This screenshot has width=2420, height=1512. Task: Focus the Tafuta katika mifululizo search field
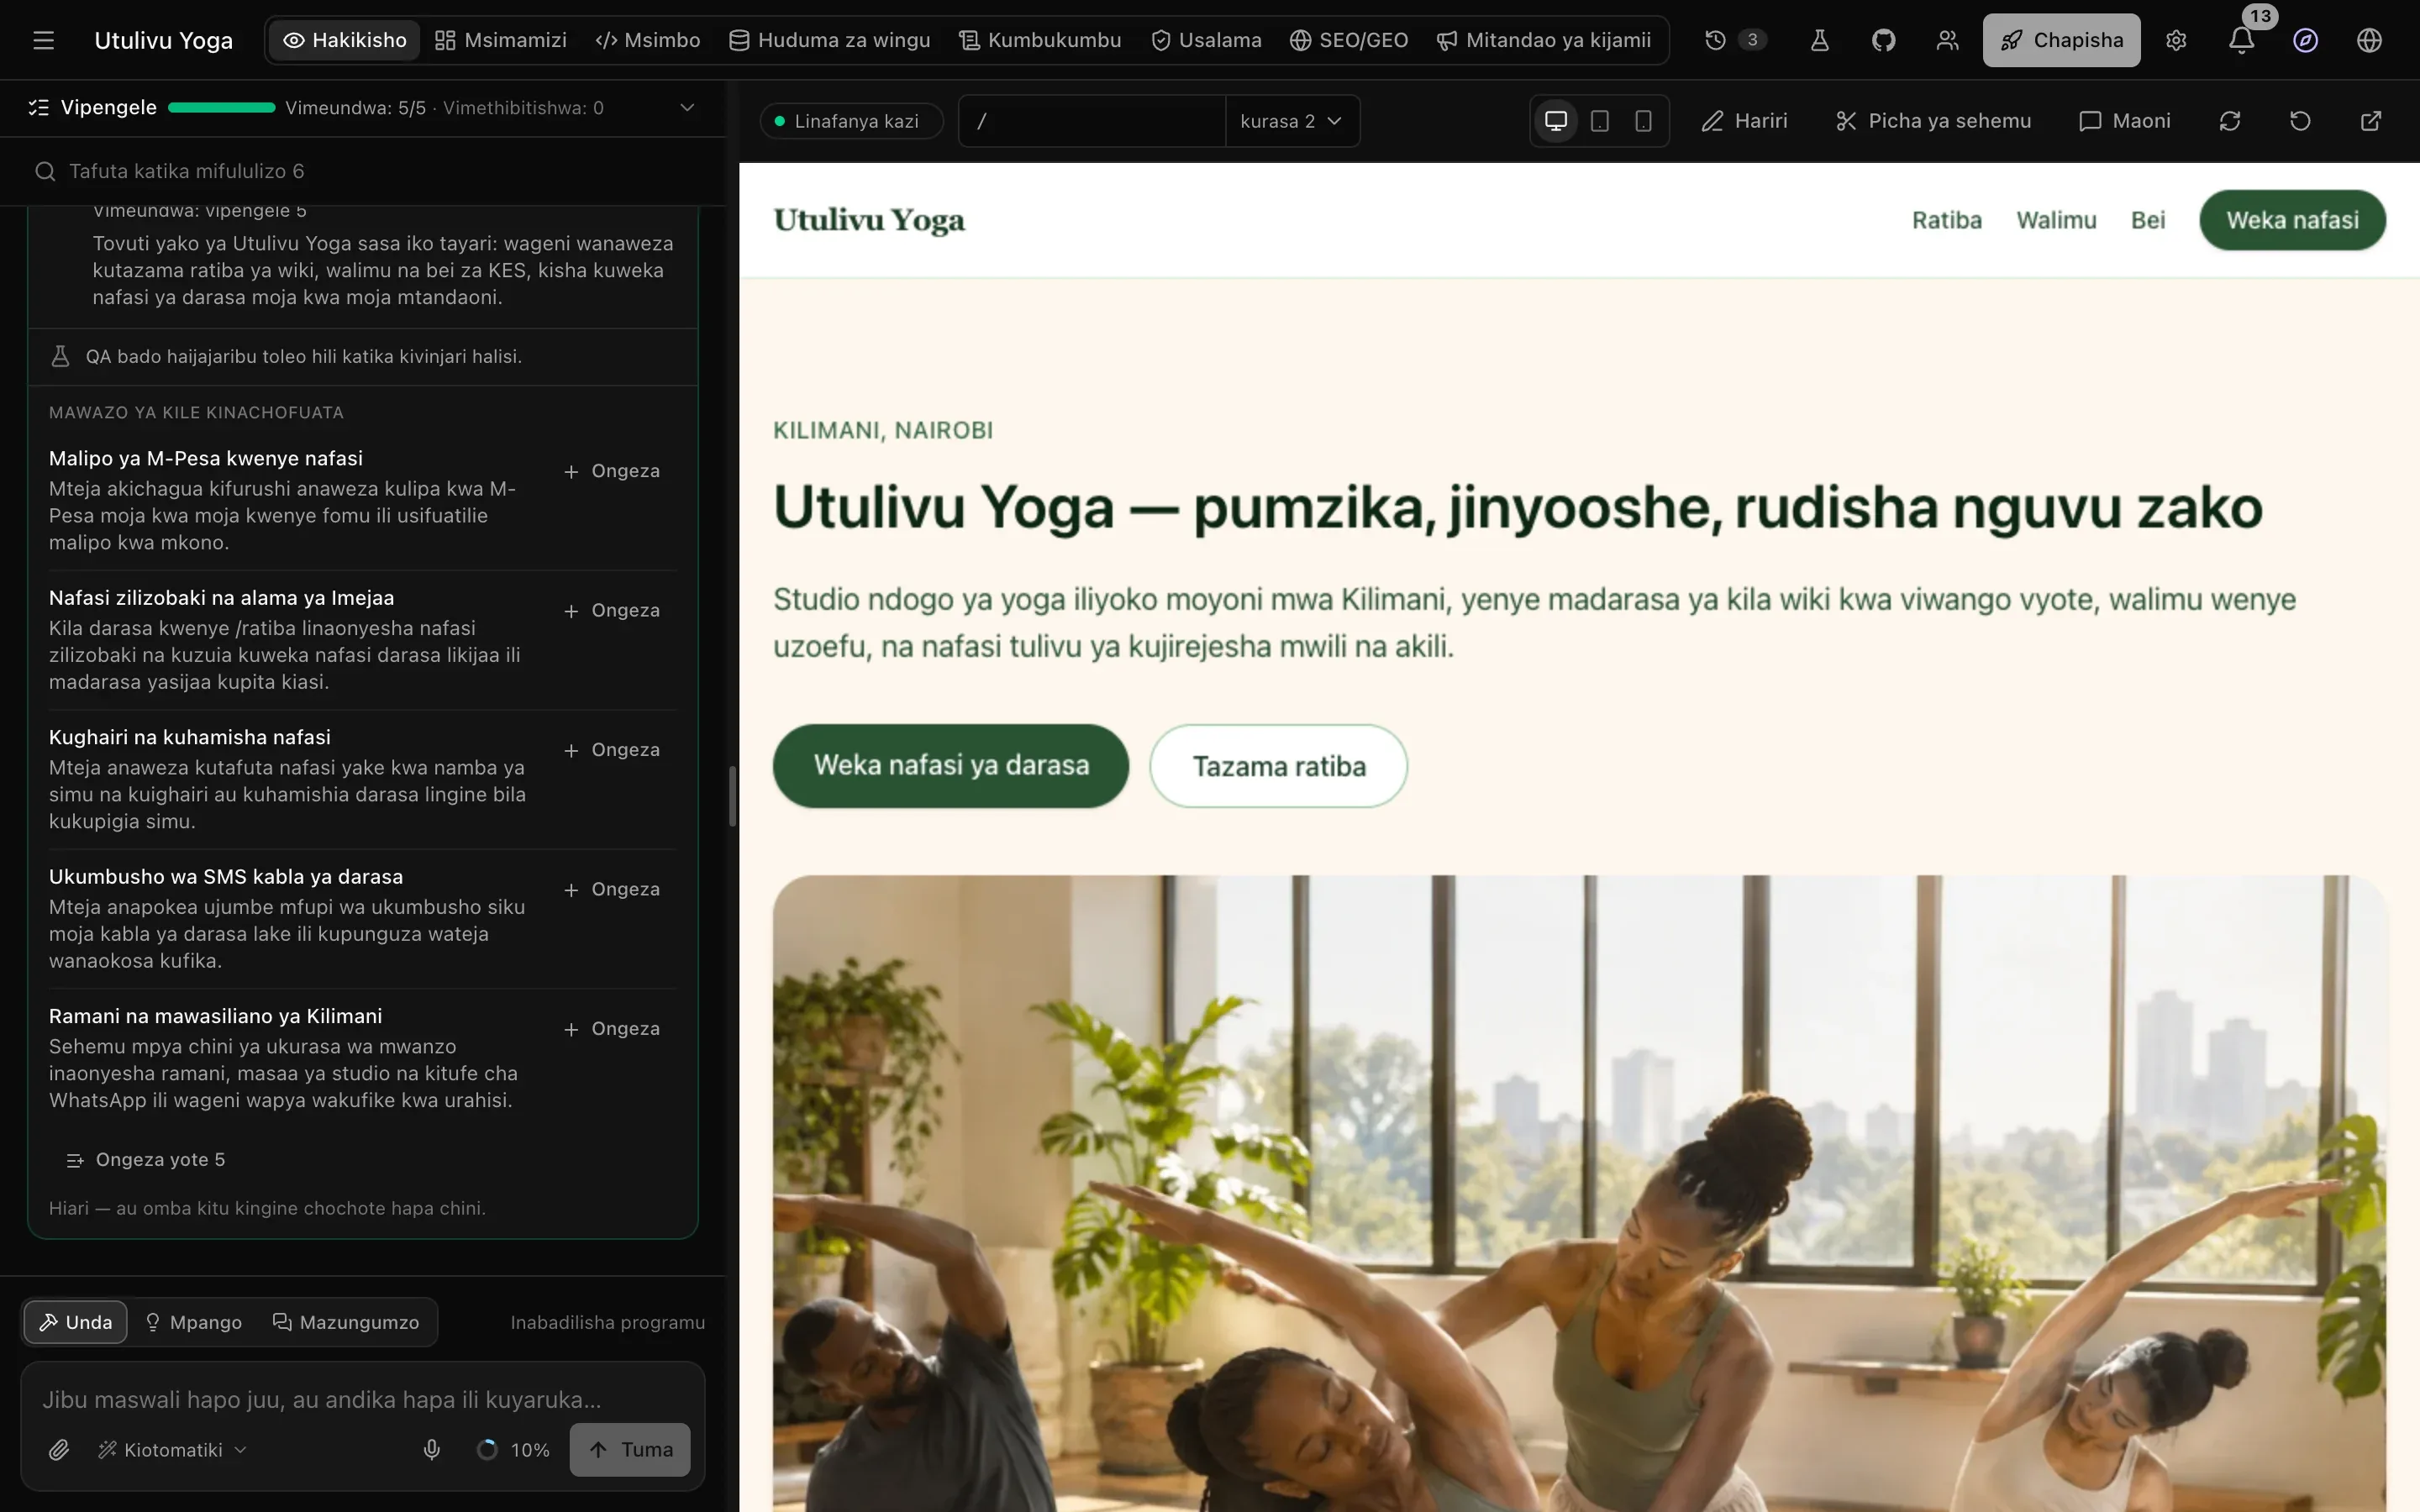click(362, 171)
